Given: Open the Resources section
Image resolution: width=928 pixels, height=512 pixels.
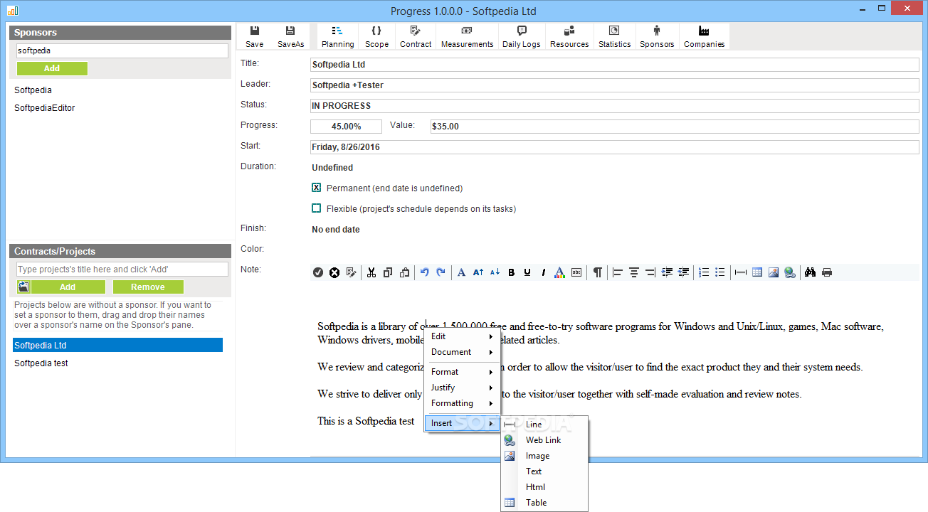Looking at the screenshot, I should point(569,36).
